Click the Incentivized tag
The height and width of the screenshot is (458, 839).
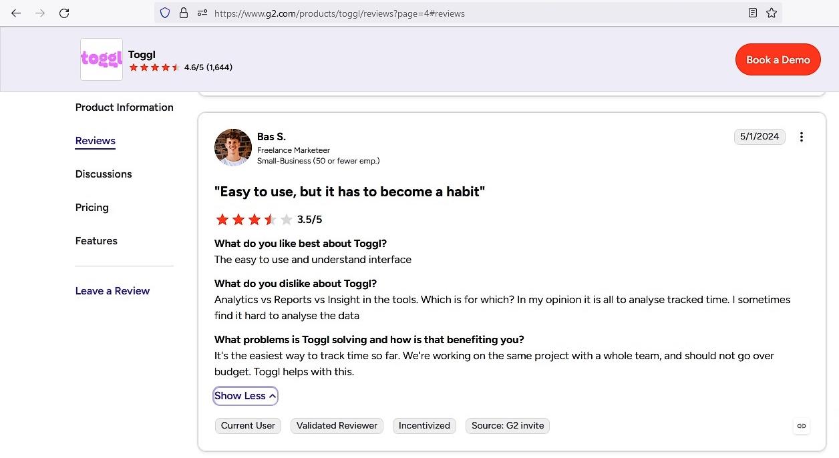click(424, 425)
